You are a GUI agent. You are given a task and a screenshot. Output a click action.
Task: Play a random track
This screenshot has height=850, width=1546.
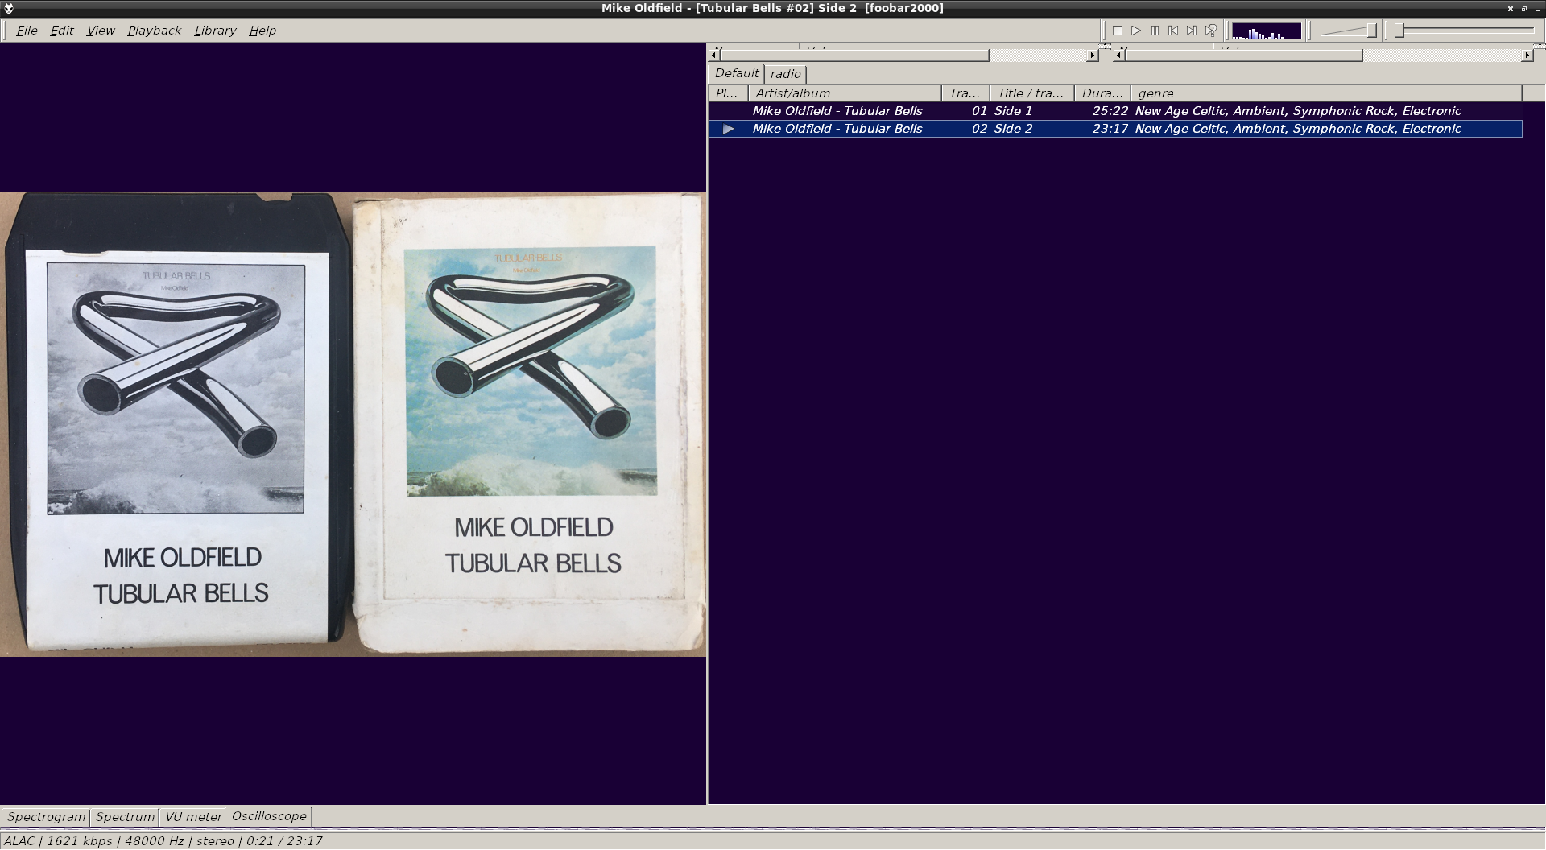point(1210,31)
